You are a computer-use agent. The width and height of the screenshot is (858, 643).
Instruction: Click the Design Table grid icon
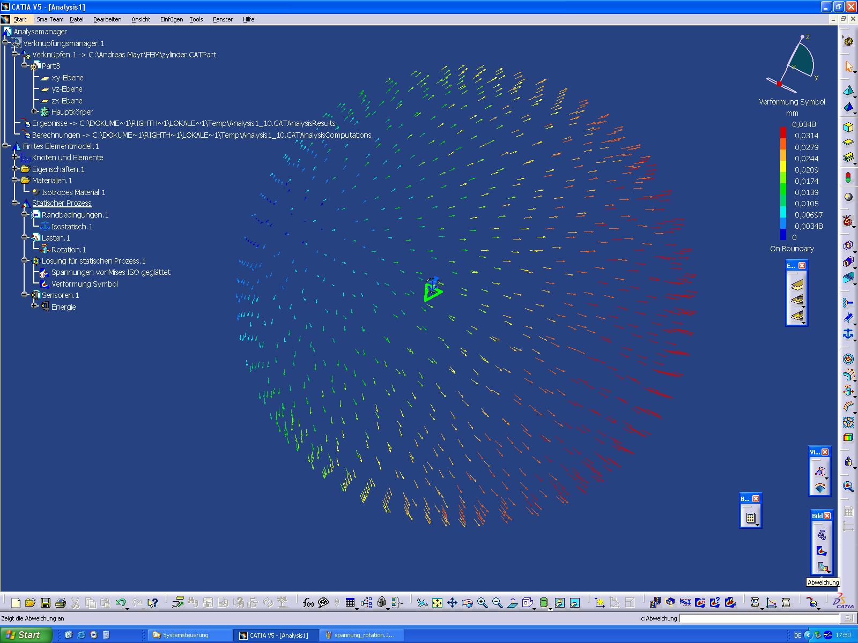pos(350,603)
